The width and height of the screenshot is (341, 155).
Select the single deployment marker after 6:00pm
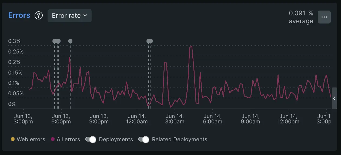[70, 41]
